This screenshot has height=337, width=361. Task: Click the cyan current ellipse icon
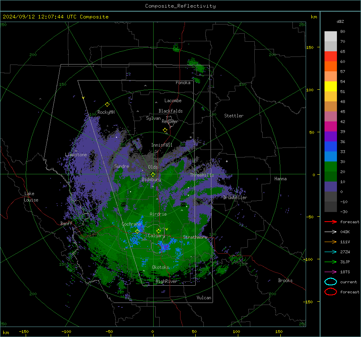331,282
